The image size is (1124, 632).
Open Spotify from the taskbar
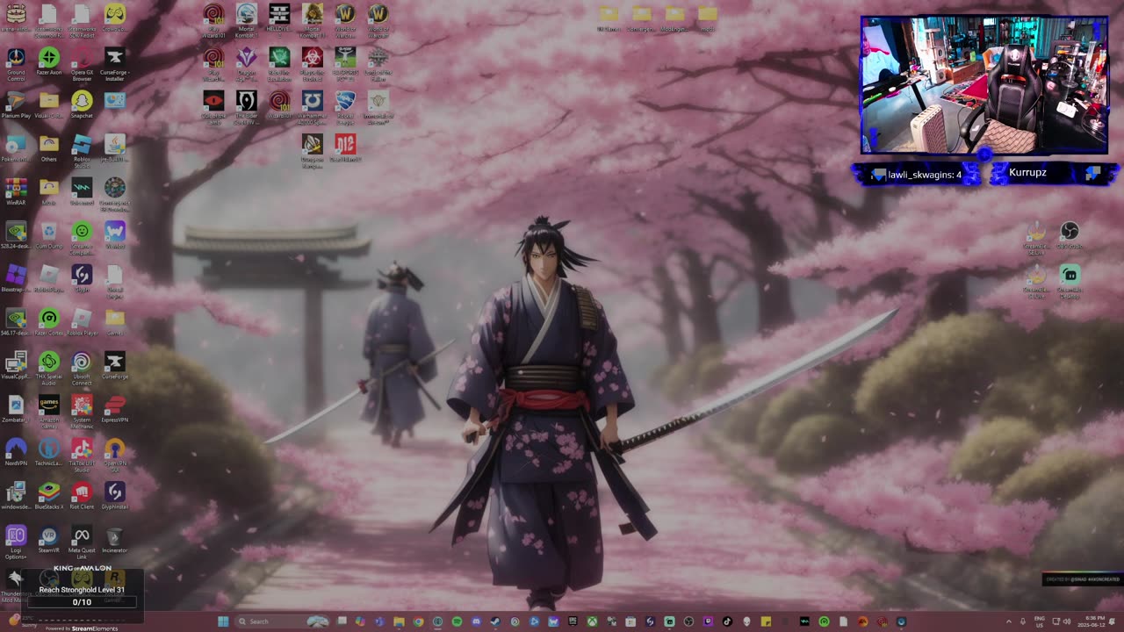(x=457, y=621)
